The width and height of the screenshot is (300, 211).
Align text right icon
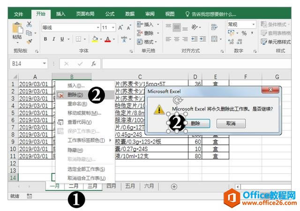tap(185, 39)
